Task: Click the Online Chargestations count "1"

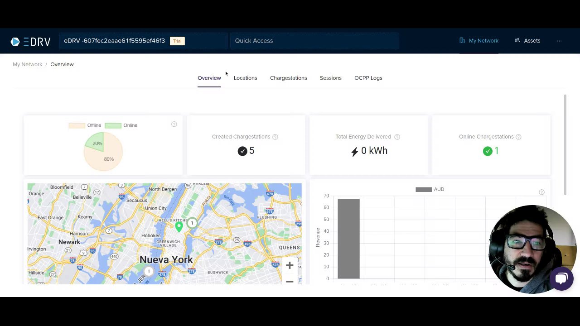Action: 497,151
